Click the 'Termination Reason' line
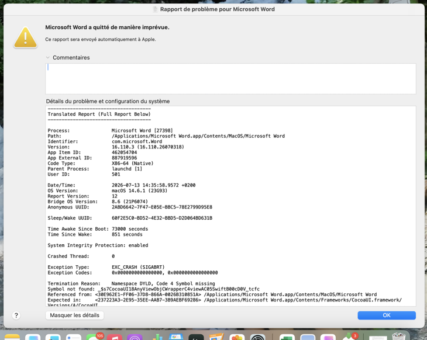 131,283
